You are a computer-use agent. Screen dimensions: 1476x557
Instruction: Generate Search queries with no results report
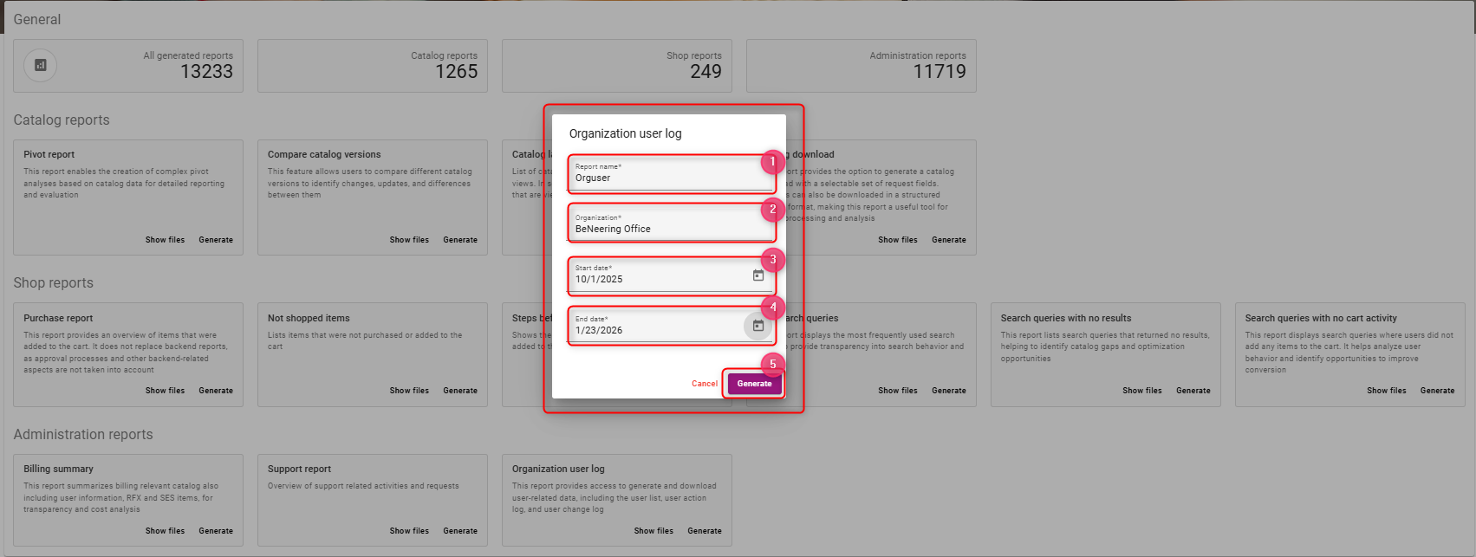pos(1193,391)
